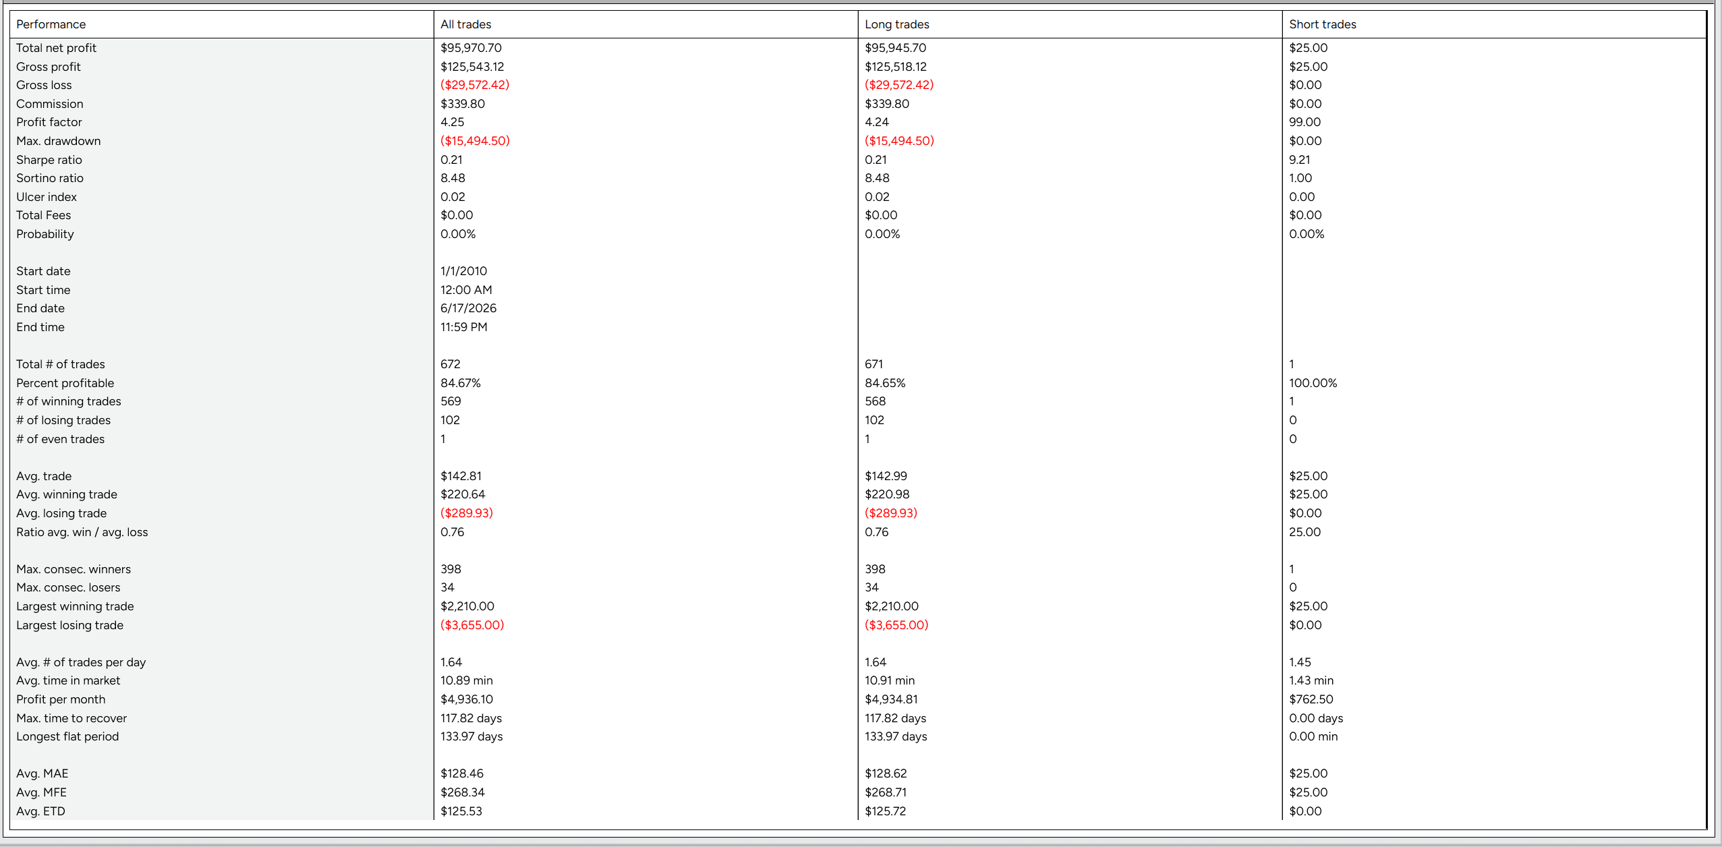Screen dimensions: 1722x847
Task: Click the Avg. losing trade row label
Action: 61,513
